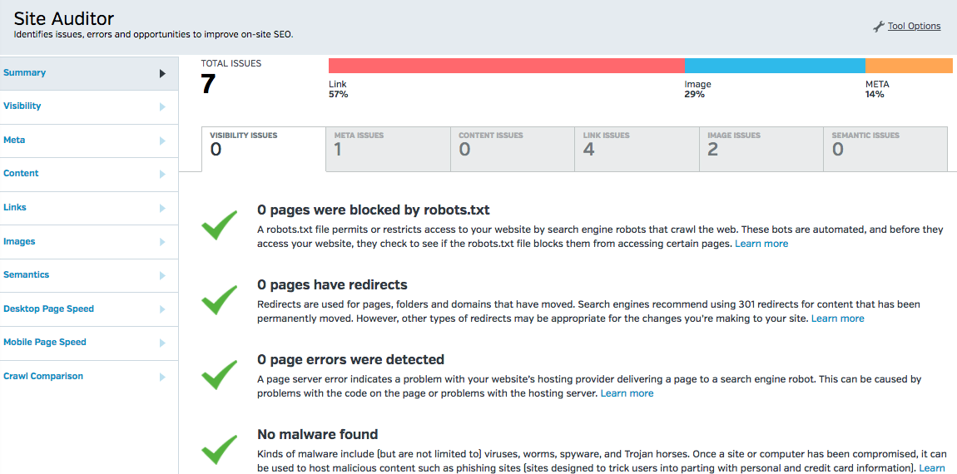Click the Image 29% label
Image resolution: width=957 pixels, height=474 pixels.
point(697,89)
